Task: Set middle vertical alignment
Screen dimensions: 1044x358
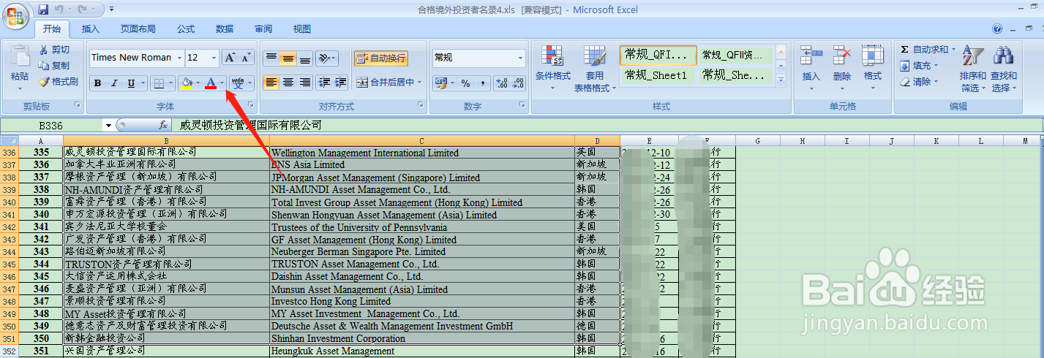Action: tap(288, 58)
